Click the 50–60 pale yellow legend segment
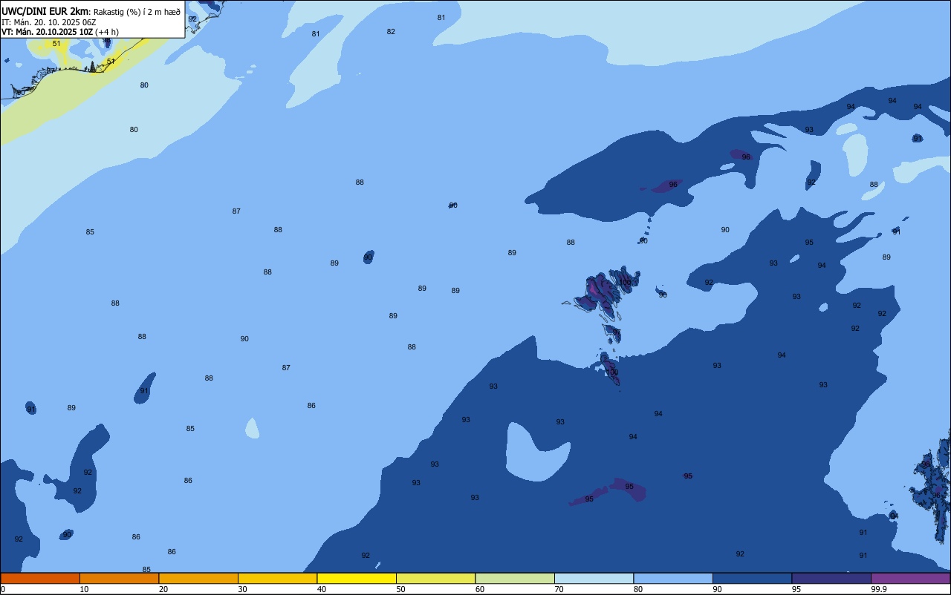This screenshot has height=595, width=951. [435, 578]
